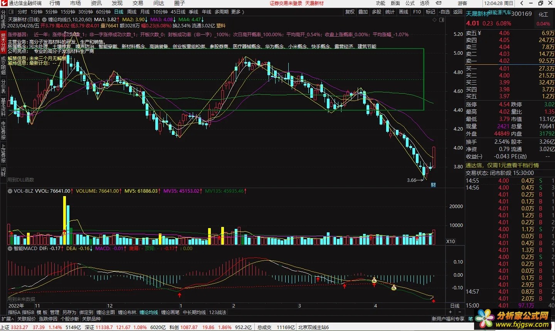Open the 涨跌停因 tab
The image size is (555, 331).
48,319
